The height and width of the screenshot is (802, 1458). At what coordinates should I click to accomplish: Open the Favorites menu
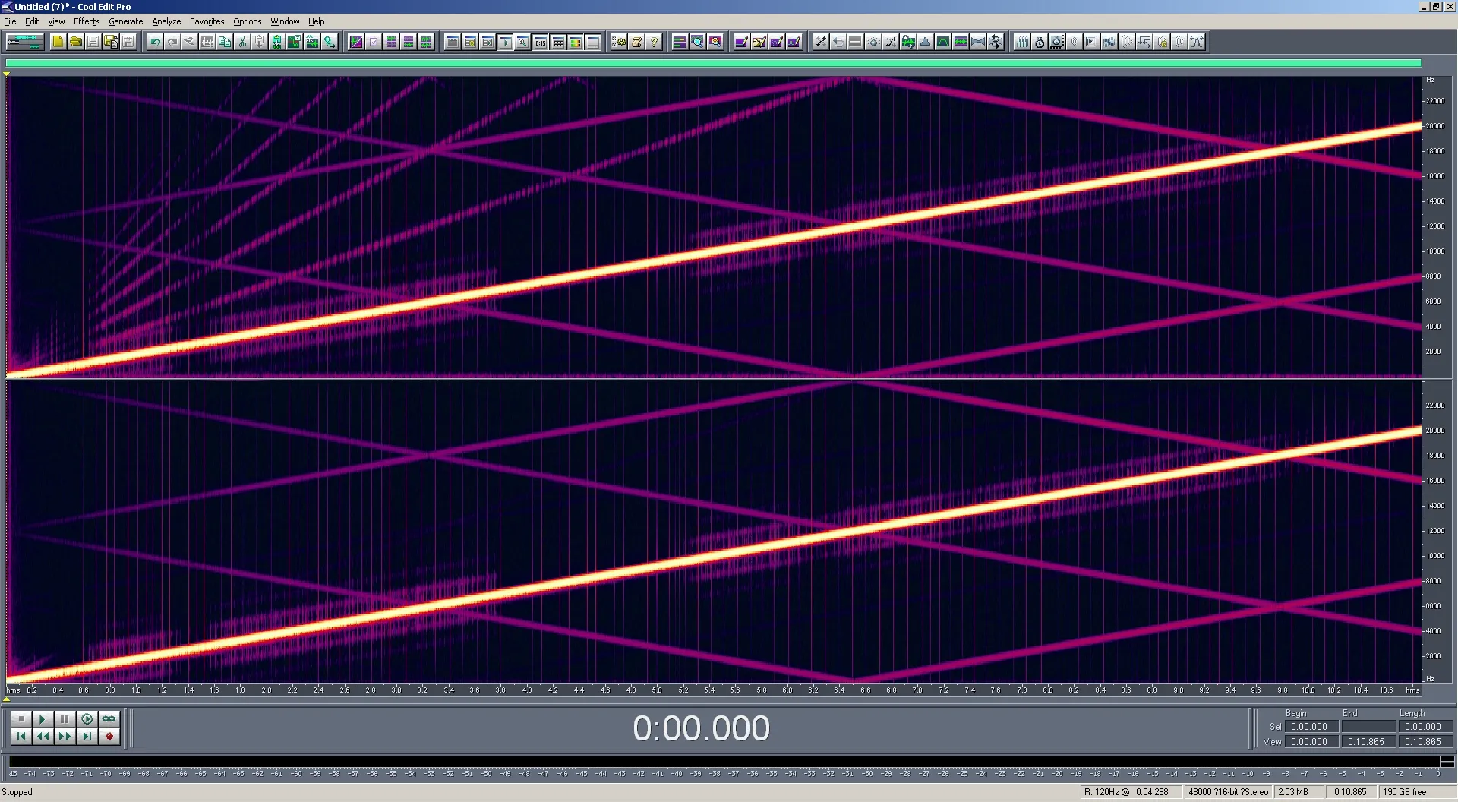207,21
